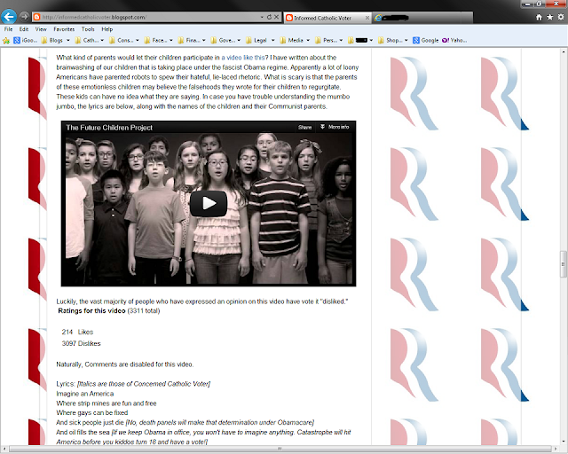Click the video's Share button

(x=304, y=128)
